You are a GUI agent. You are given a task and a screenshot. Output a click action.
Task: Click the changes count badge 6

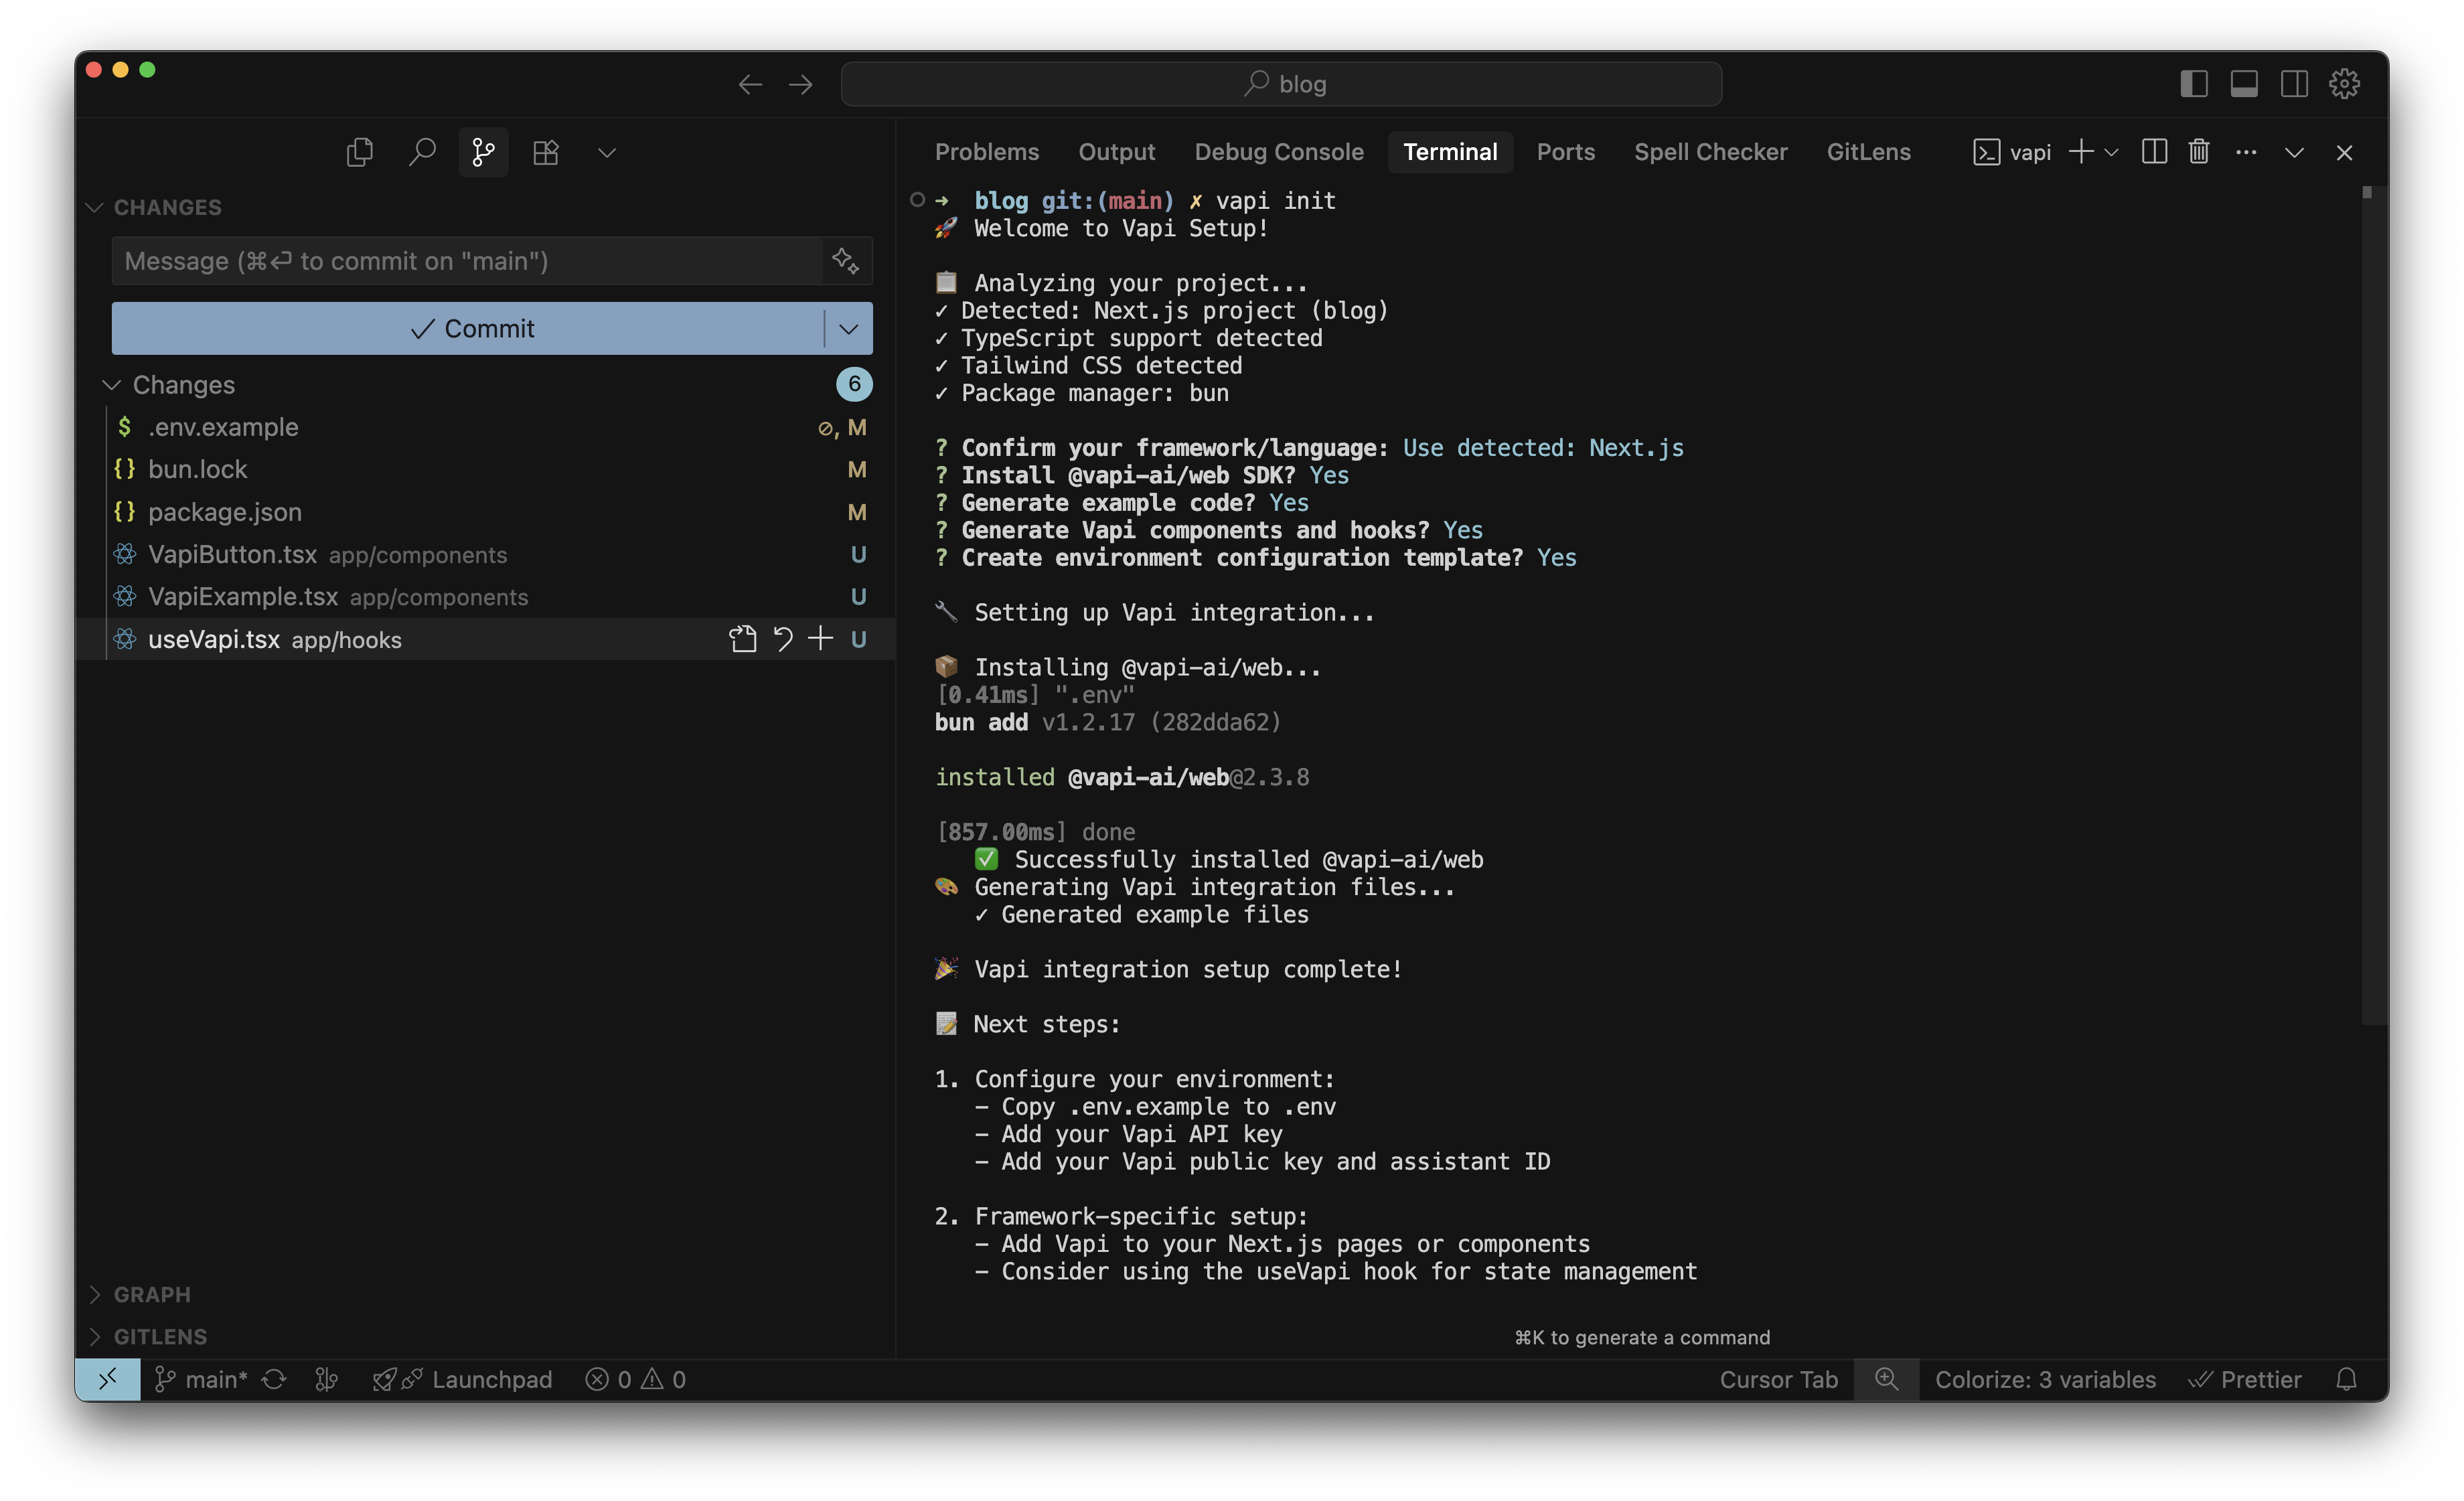coord(854,384)
